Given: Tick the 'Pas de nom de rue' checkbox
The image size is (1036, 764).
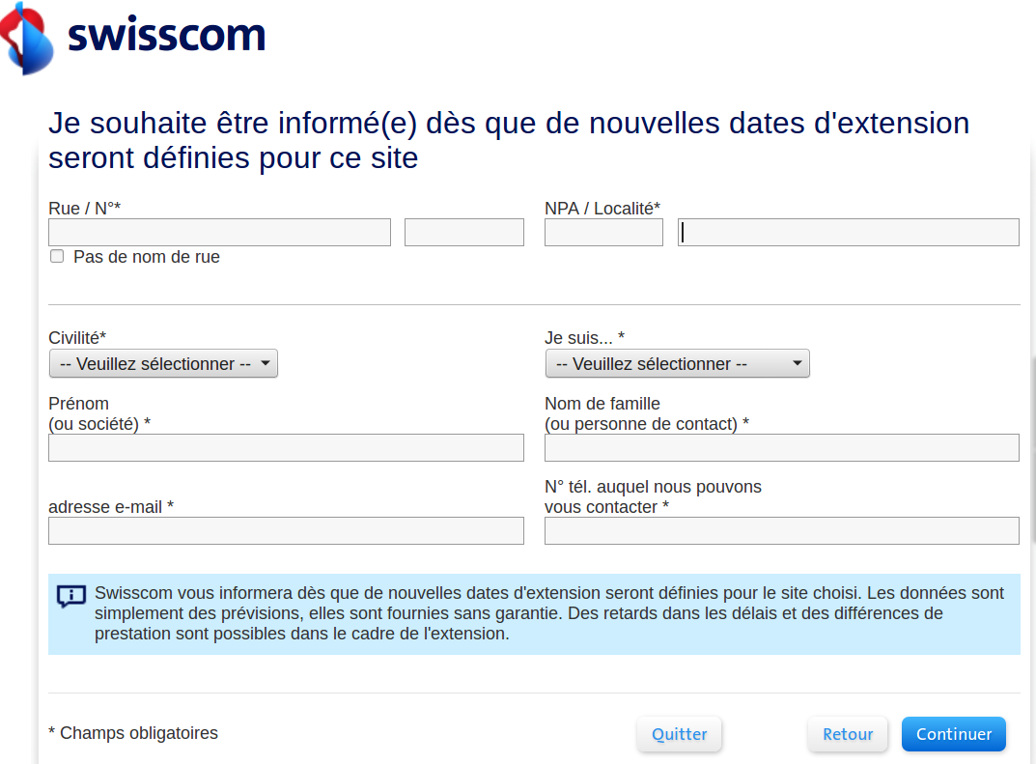Looking at the screenshot, I should (x=57, y=257).
